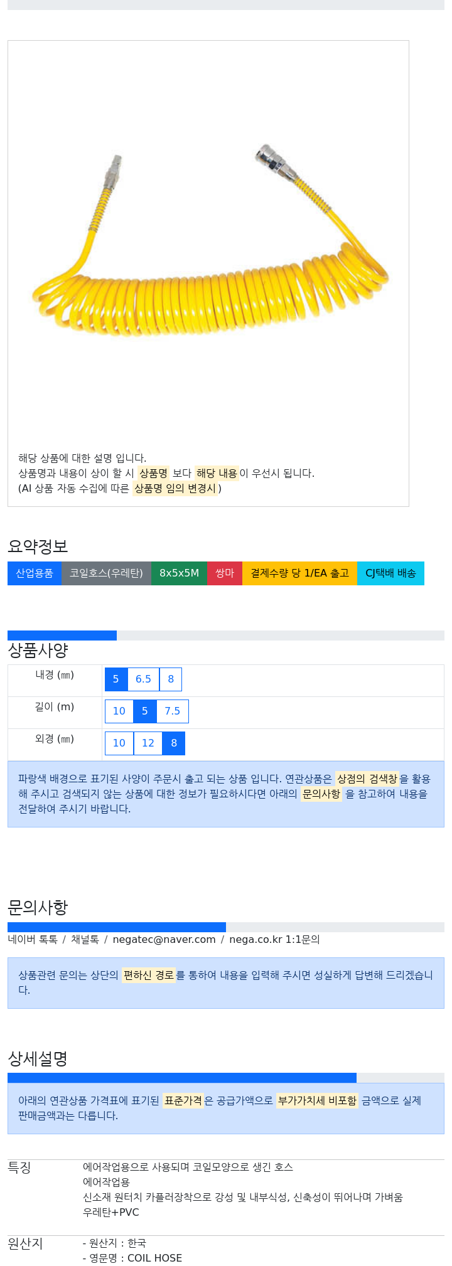Click the negatec@naver.com email link

(164, 940)
